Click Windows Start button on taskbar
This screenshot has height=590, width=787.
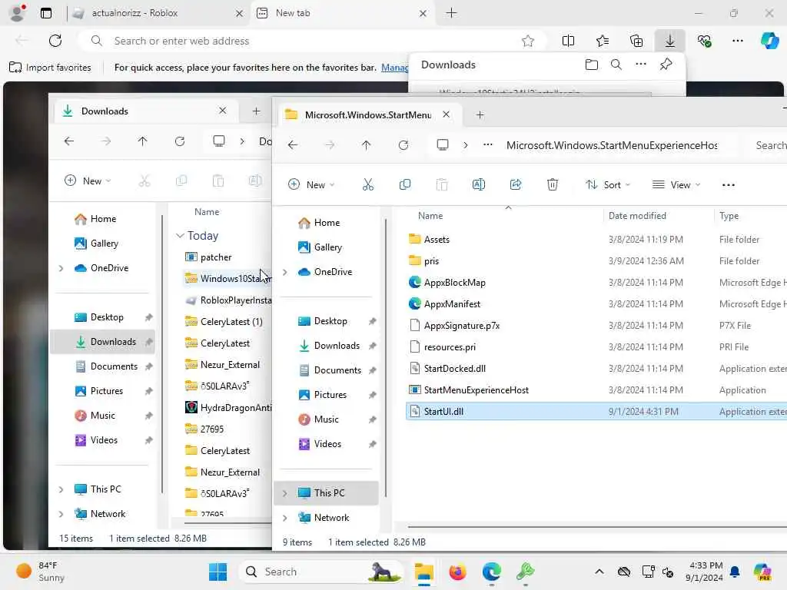[x=218, y=572]
